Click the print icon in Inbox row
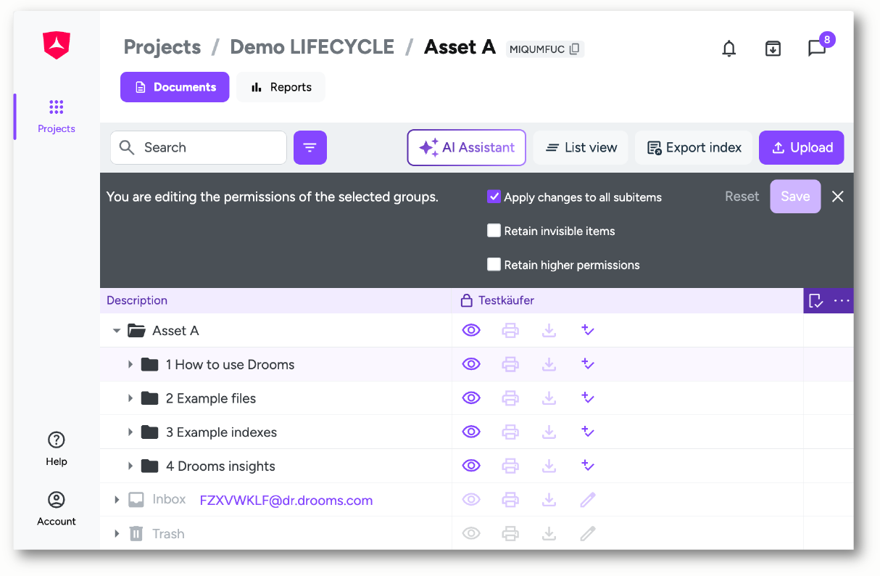This screenshot has width=880, height=576. pyautogui.click(x=510, y=500)
